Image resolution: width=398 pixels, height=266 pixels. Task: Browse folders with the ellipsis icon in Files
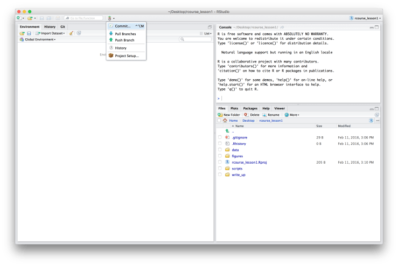pyautogui.click(x=378, y=121)
